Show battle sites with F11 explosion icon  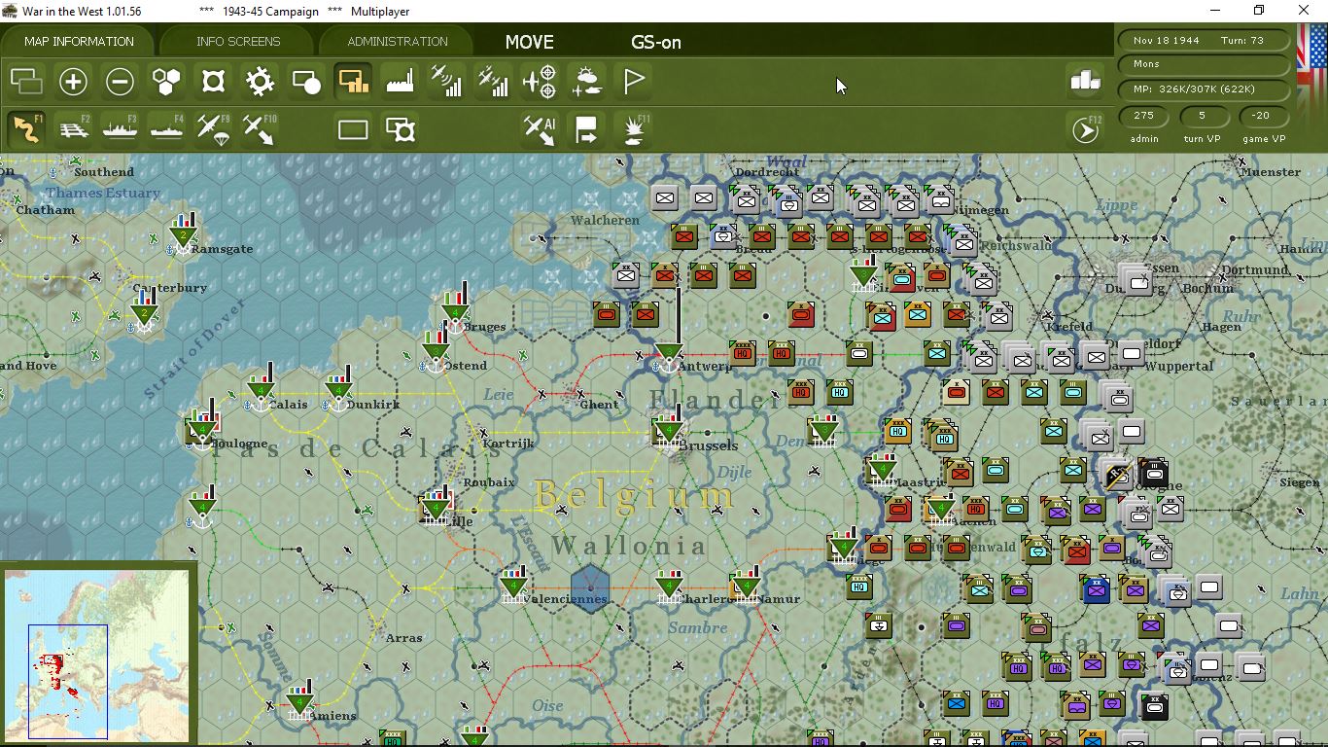(x=635, y=129)
